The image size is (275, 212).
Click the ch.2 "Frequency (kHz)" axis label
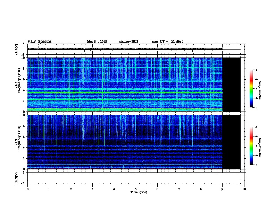pos(19,138)
